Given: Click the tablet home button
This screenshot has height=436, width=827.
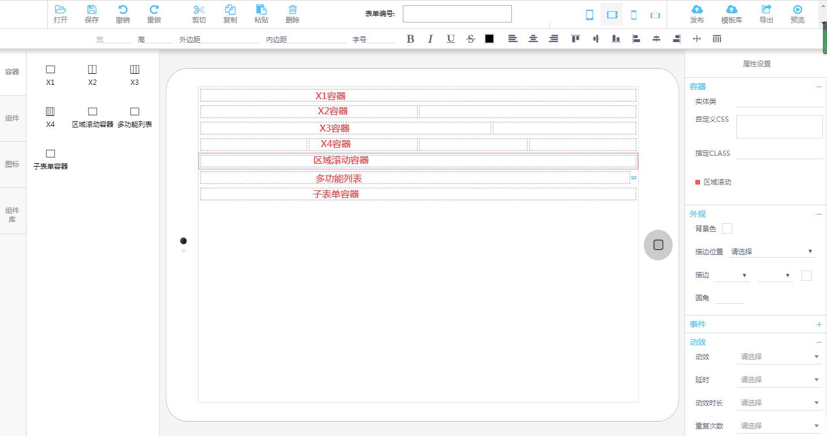Looking at the screenshot, I should tap(658, 245).
